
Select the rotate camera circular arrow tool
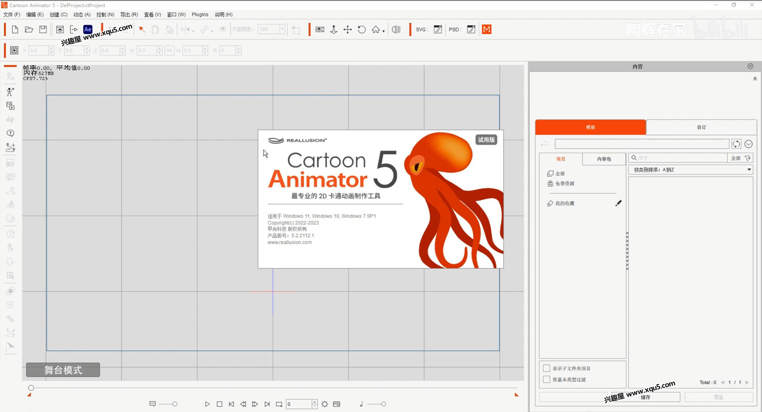point(362,29)
